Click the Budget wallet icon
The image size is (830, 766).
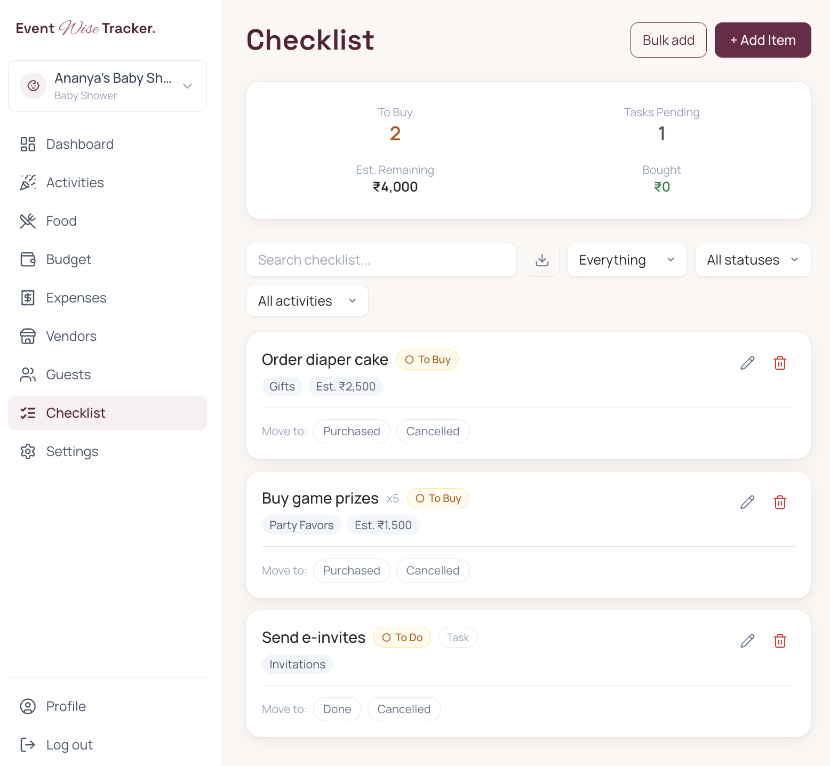click(28, 259)
